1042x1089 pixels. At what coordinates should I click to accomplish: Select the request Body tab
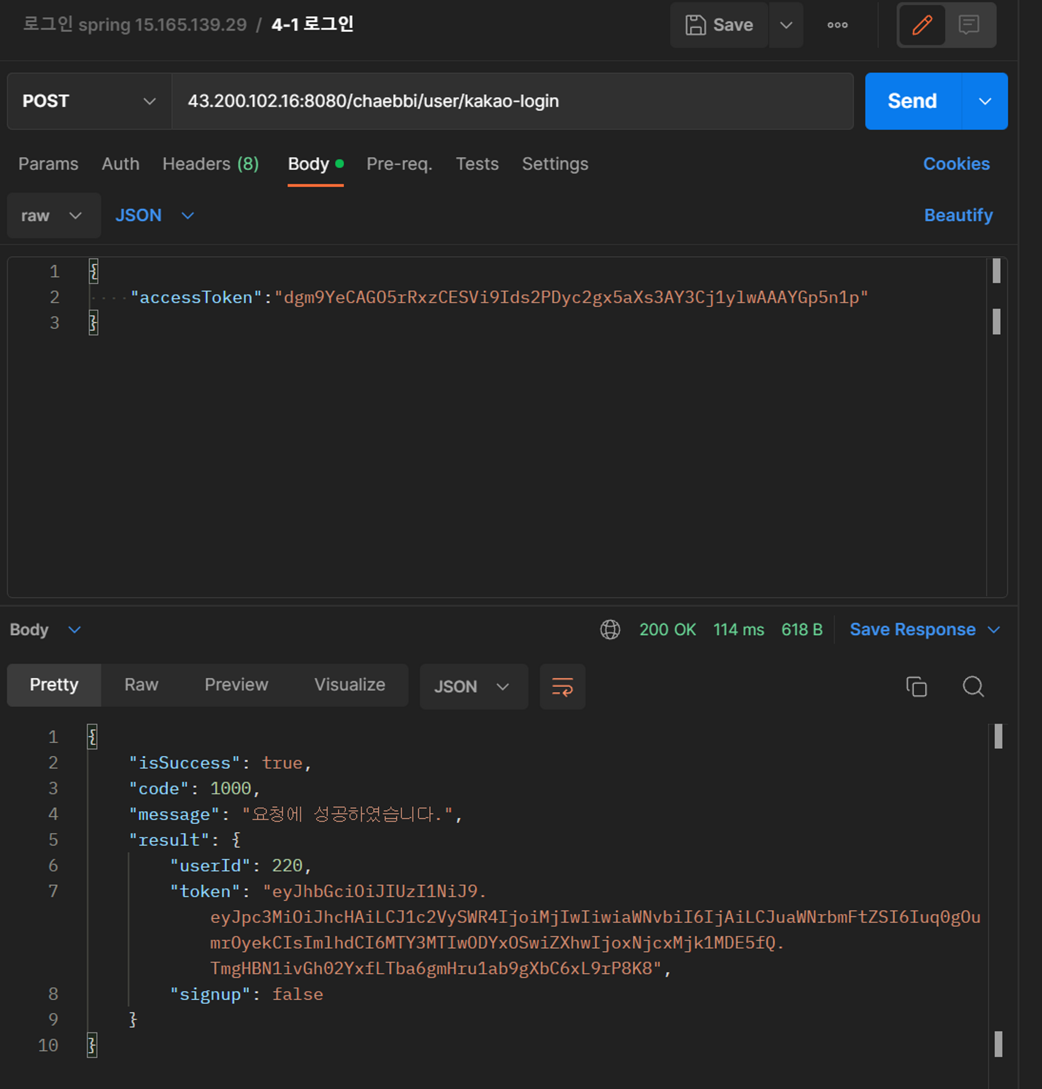click(x=315, y=164)
